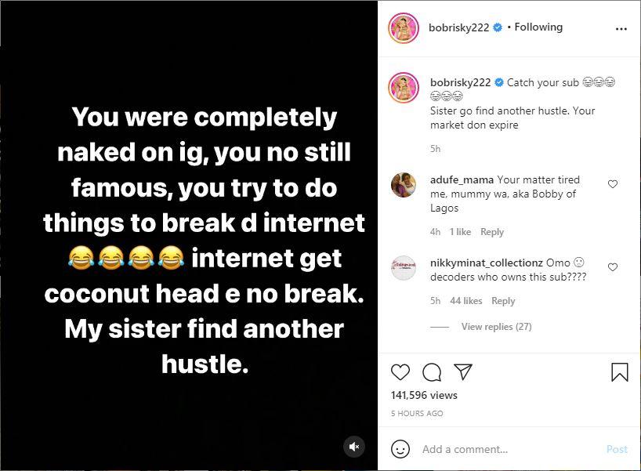This screenshot has height=471, width=641.
Task: Open emoji picker in comment box
Action: click(400, 449)
